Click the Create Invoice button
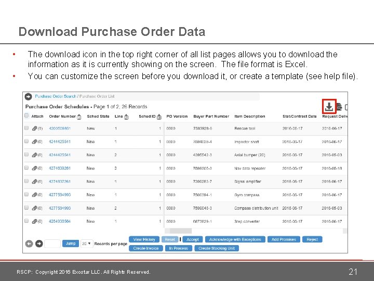The image size is (374, 281). coord(146,248)
